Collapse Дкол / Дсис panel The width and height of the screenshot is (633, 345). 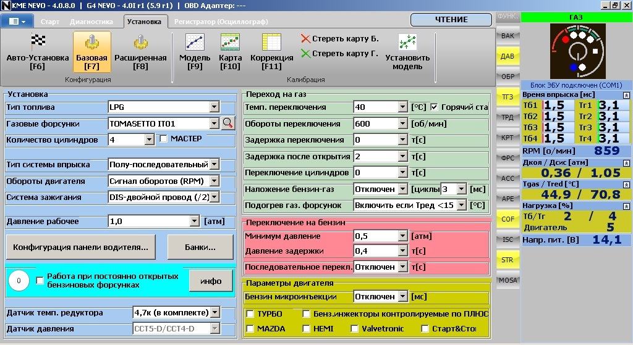tap(626, 163)
